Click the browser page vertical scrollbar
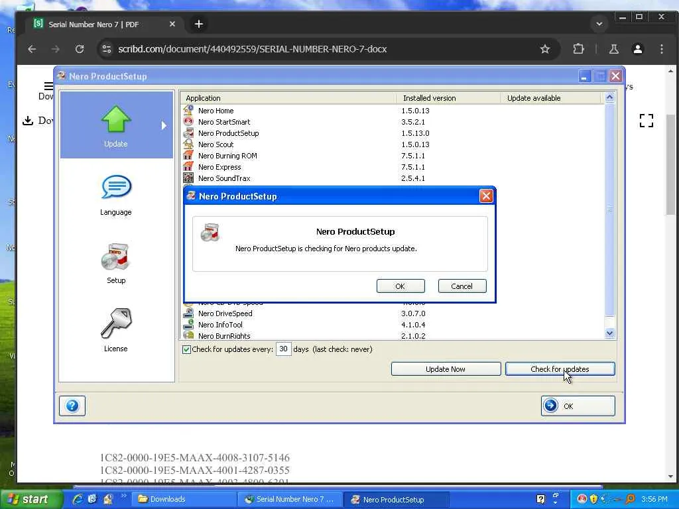Screen dimensions: 679x509 click(671, 164)
